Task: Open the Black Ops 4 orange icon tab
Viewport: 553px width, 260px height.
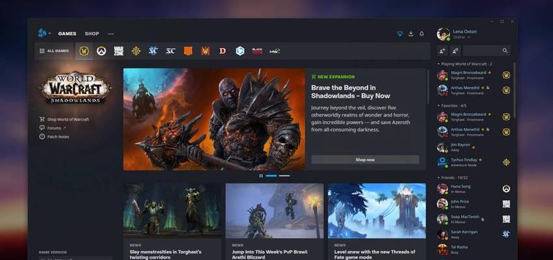Action: [188, 51]
